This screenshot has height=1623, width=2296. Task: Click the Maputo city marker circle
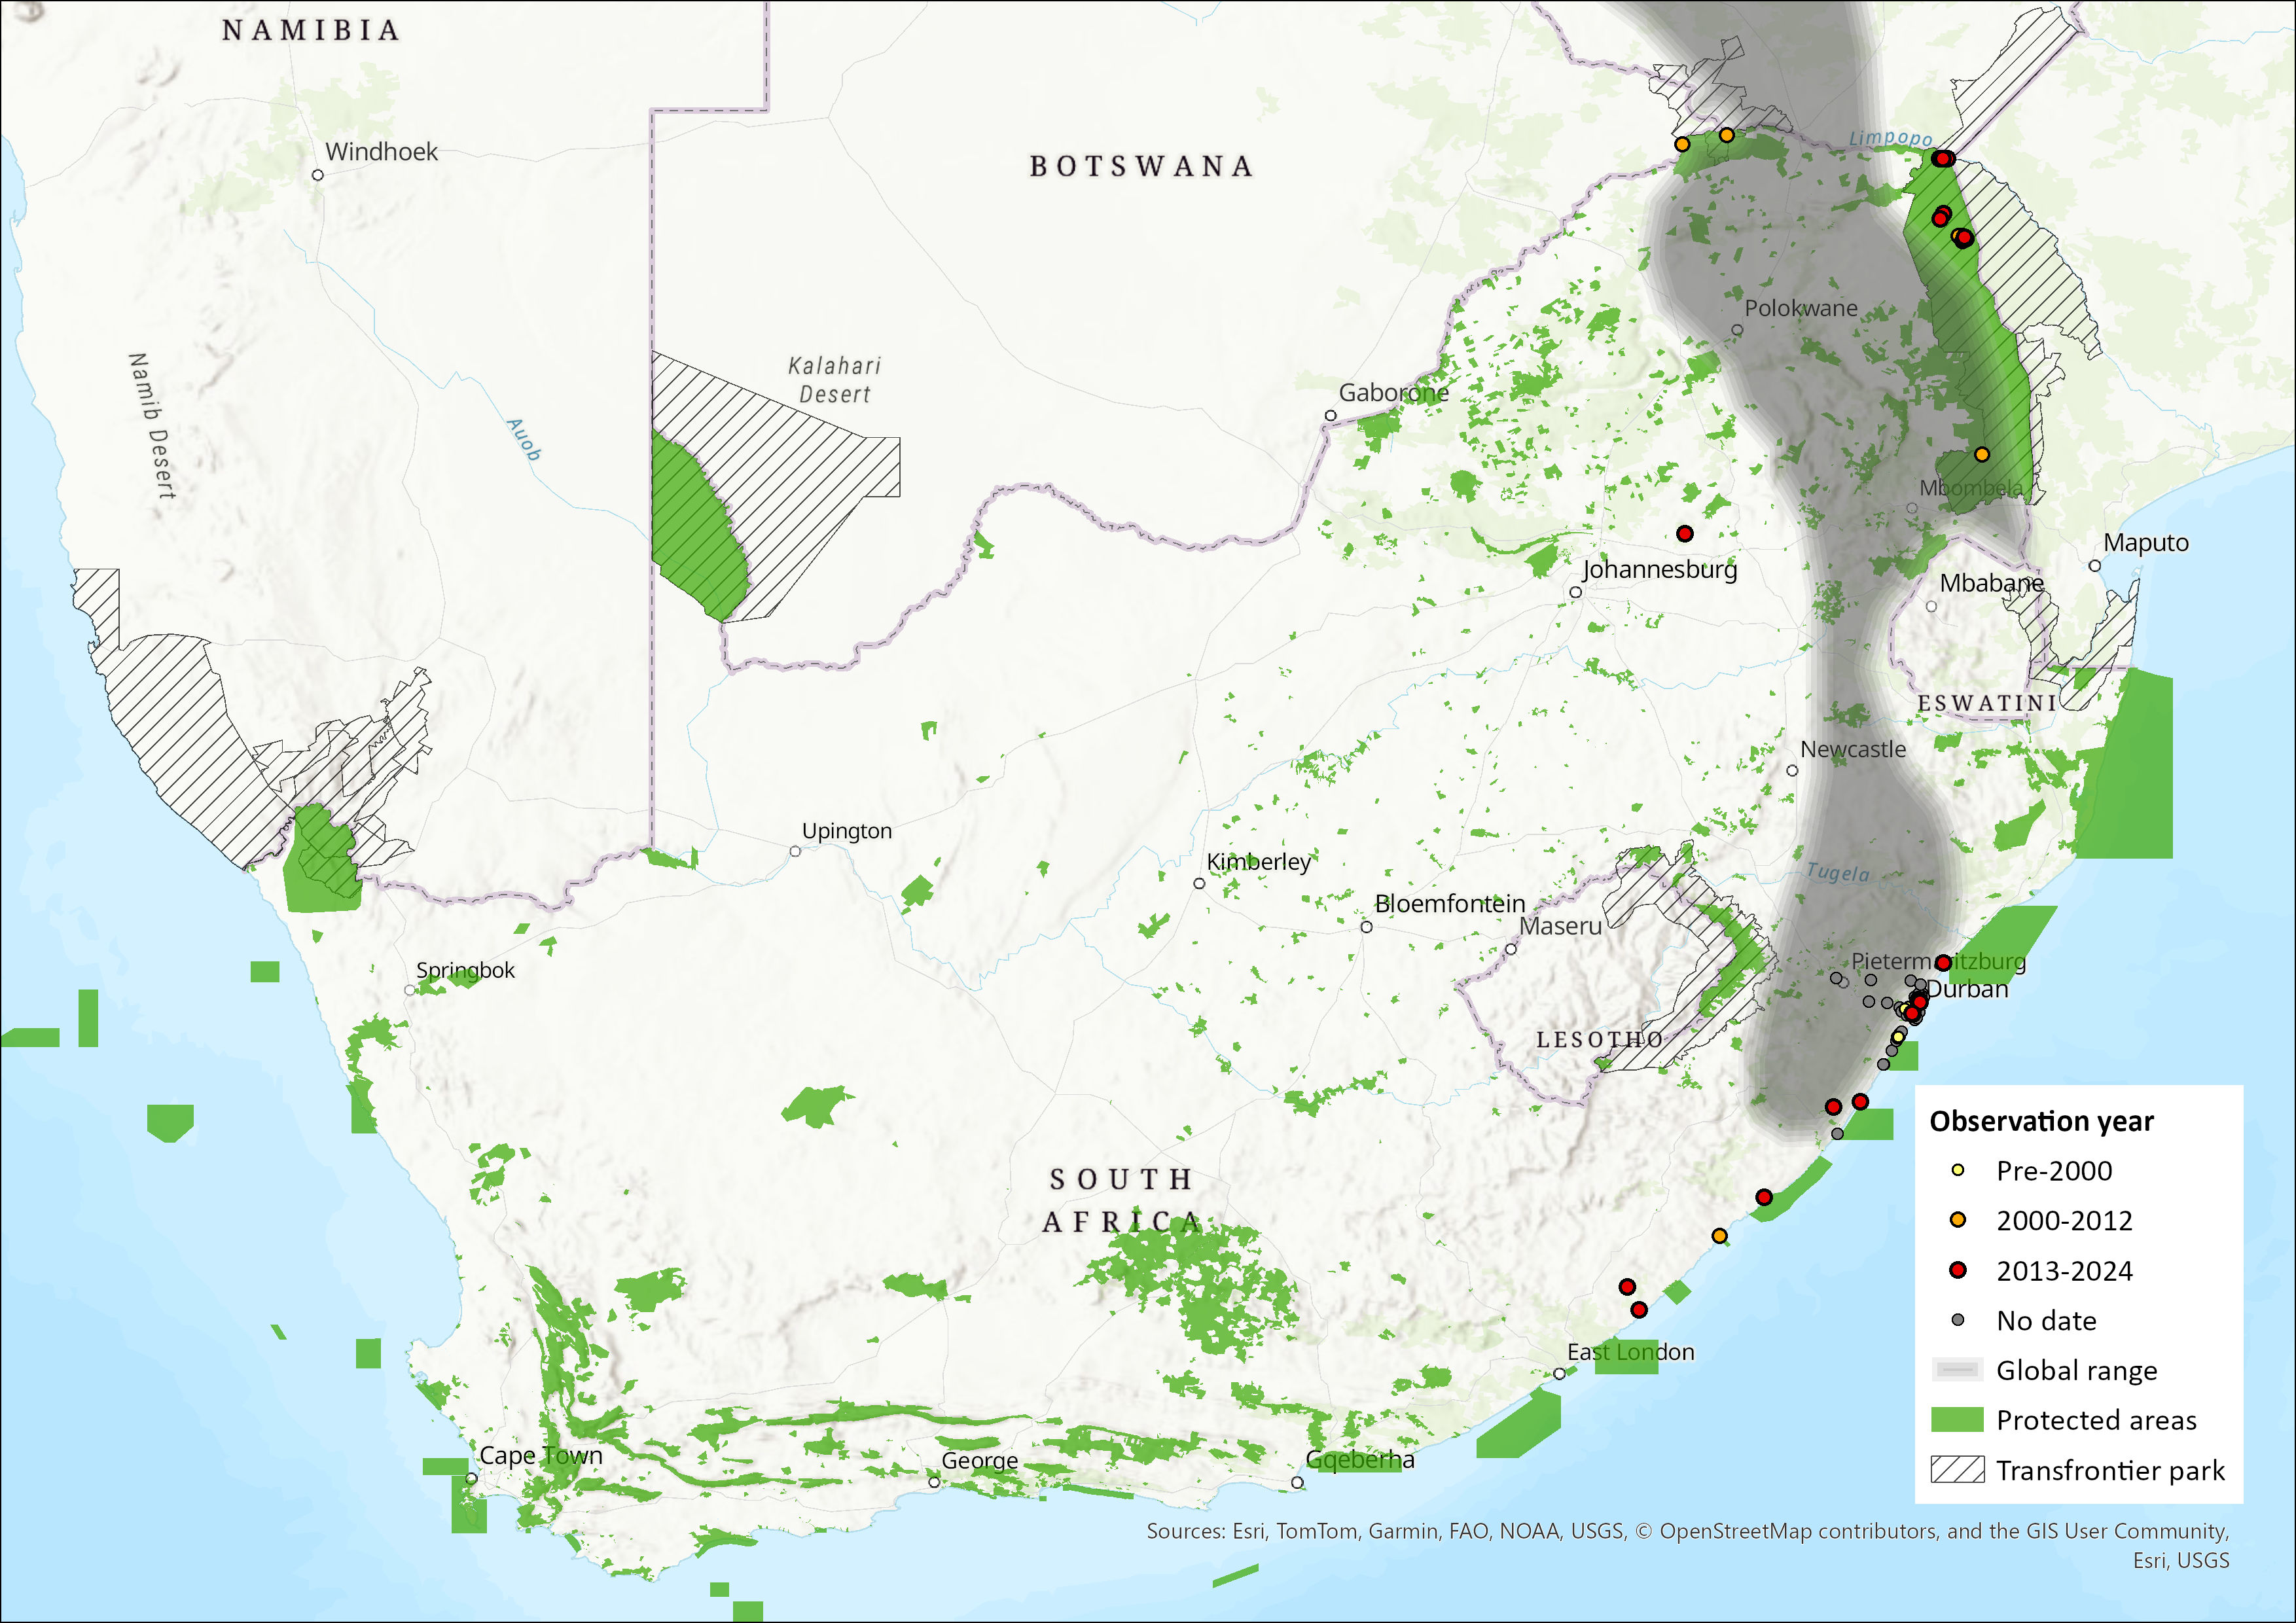click(x=2095, y=566)
